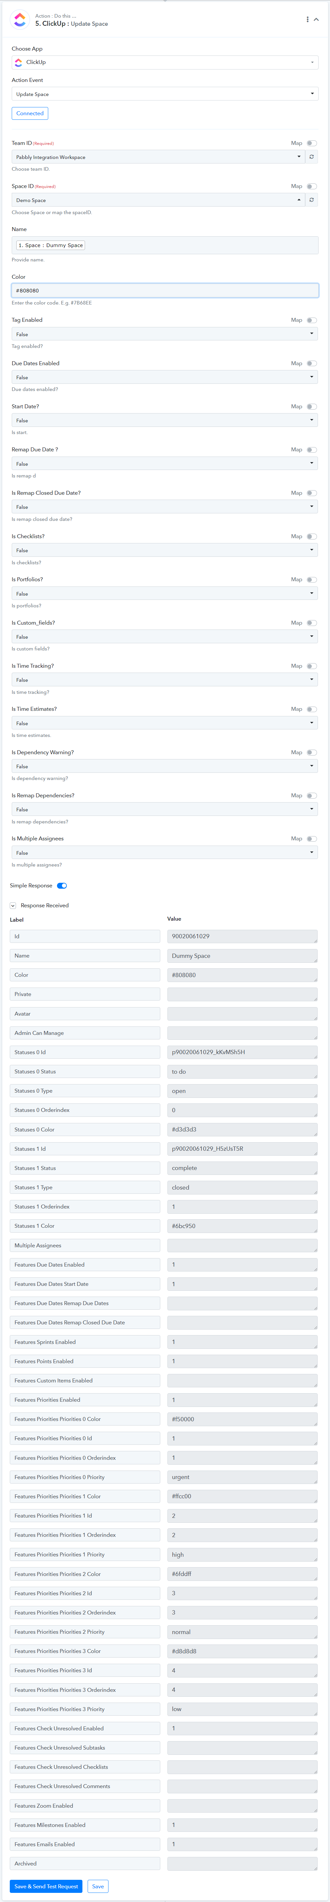
Task: Open the Space ID Demo Space dropdown
Action: (x=158, y=200)
